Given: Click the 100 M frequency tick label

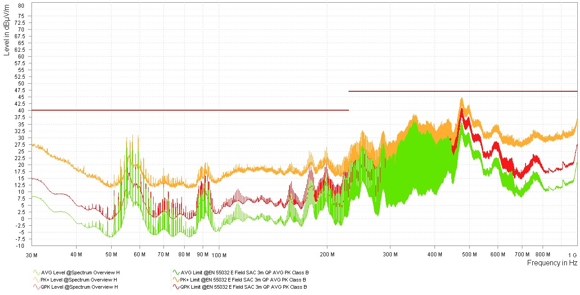Looking at the screenshot, I should click(x=219, y=255).
